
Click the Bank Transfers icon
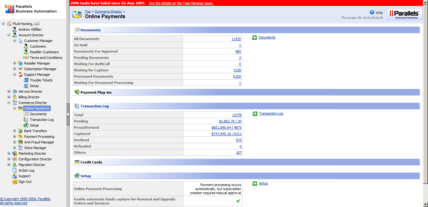click(20, 131)
